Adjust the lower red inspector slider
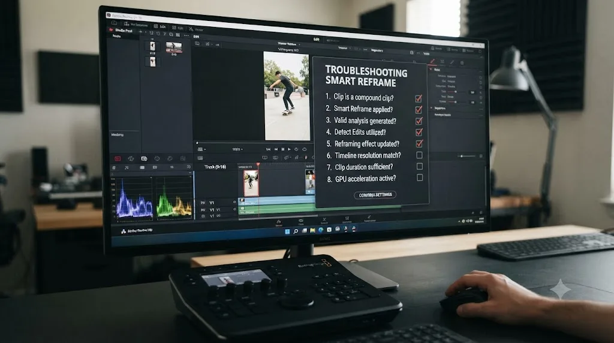Viewport: 614px width, 343px height. pos(455,102)
